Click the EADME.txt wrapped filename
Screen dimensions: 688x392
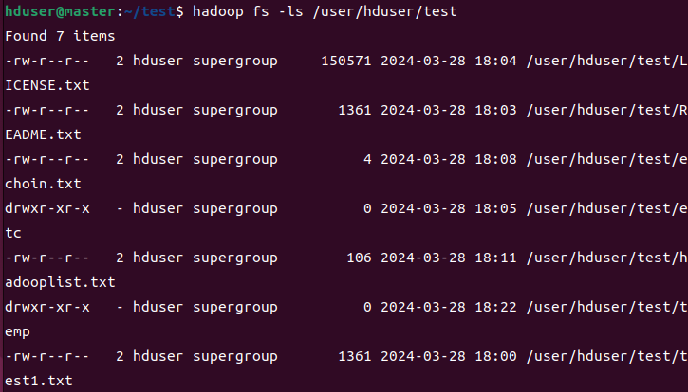coord(43,134)
